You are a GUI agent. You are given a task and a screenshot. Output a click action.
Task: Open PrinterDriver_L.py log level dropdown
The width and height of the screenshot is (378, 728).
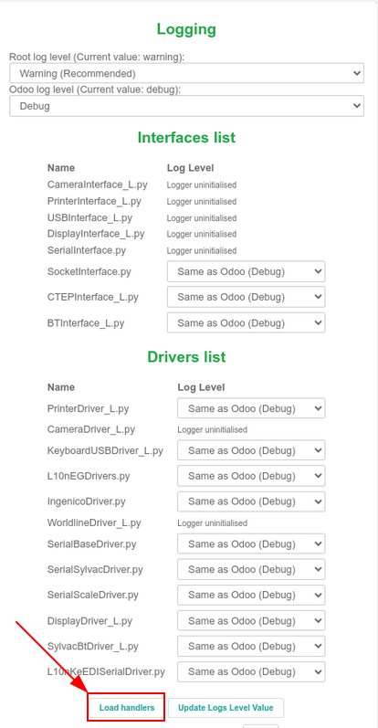pyautogui.click(x=251, y=408)
